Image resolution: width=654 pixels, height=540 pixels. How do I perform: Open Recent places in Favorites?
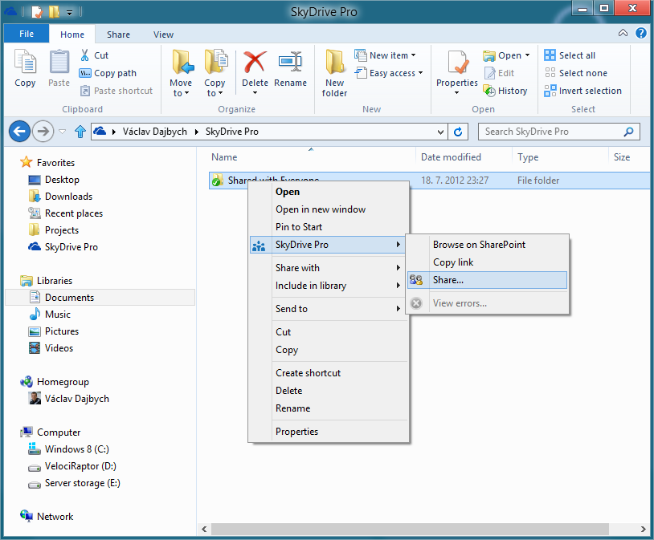pos(66,213)
